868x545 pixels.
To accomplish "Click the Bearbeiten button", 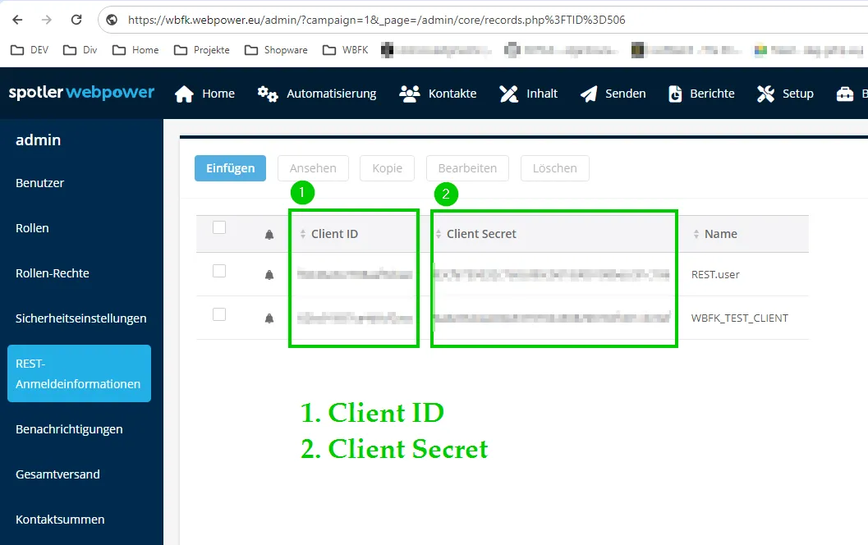I will [467, 168].
